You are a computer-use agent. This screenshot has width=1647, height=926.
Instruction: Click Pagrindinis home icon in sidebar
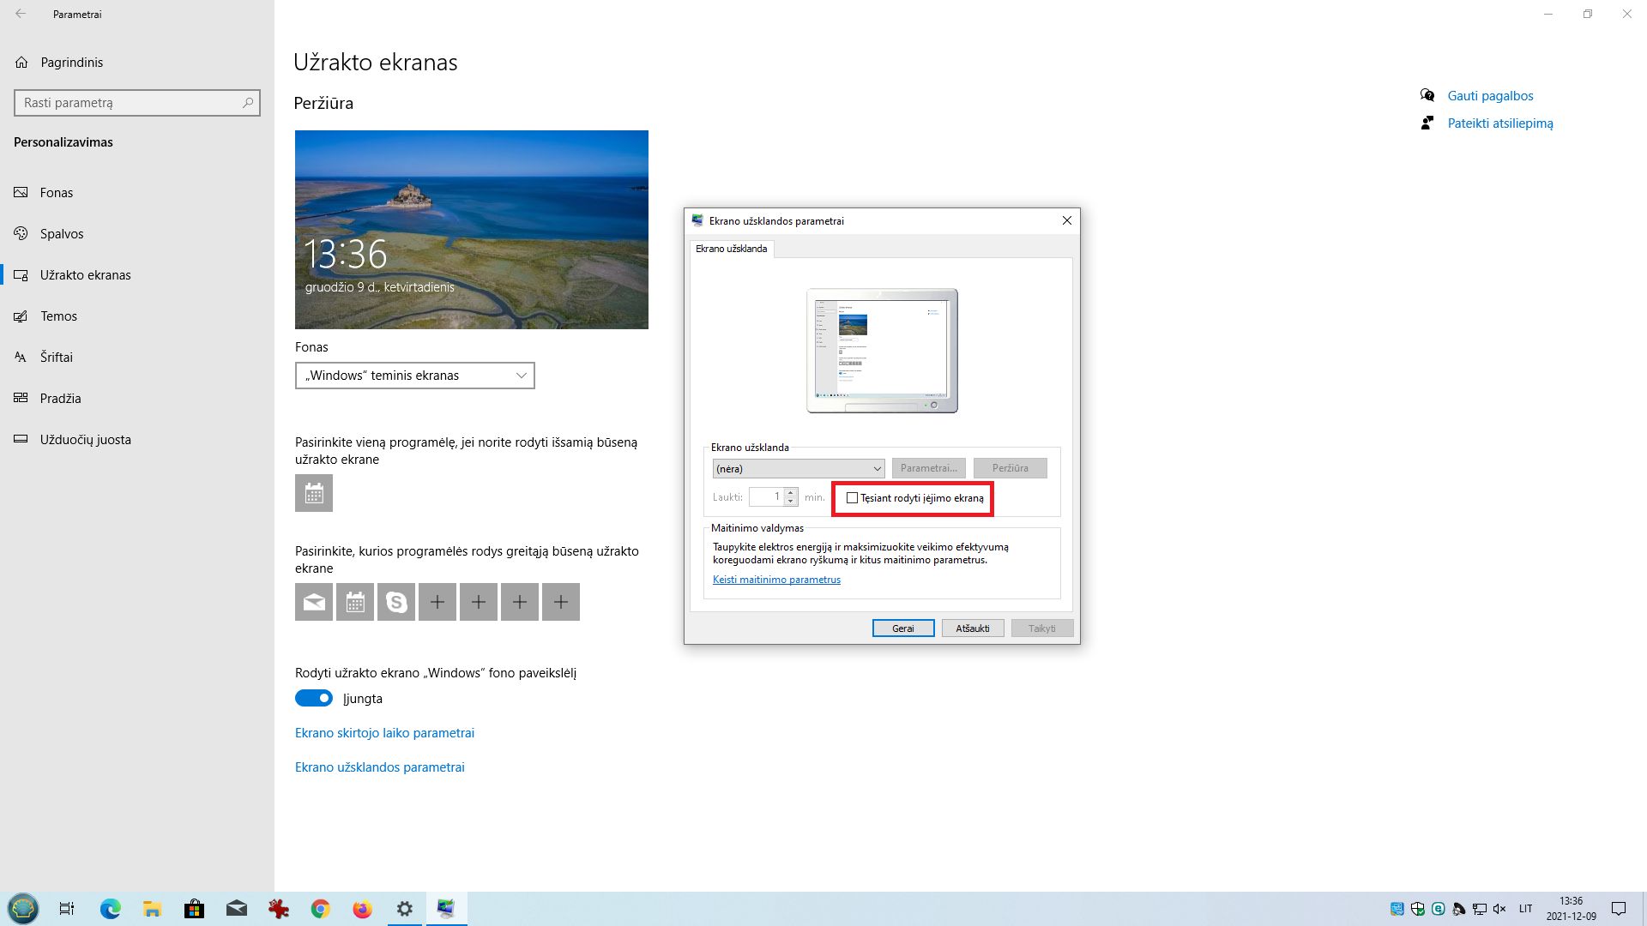[21, 63]
